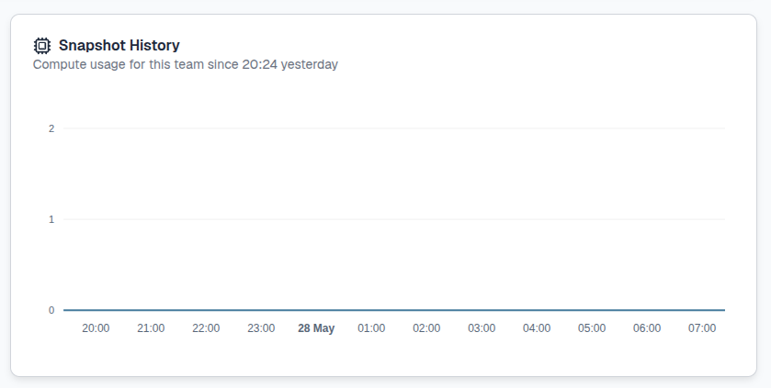Viewport: 771px width, 388px height.
Task: Select the 02:00 time axis label
Action: coord(426,328)
